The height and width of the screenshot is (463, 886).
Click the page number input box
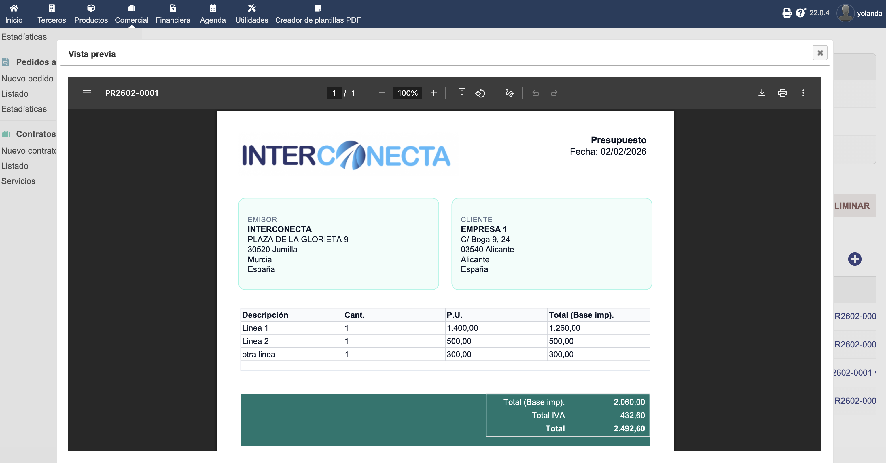coord(334,93)
